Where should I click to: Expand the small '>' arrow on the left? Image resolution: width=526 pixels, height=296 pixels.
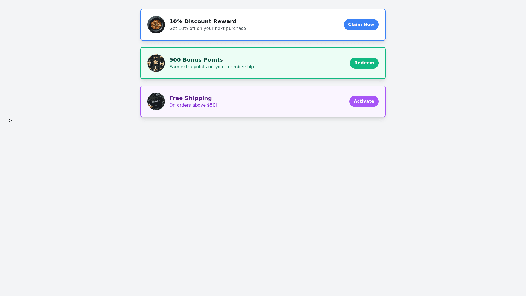click(x=11, y=121)
